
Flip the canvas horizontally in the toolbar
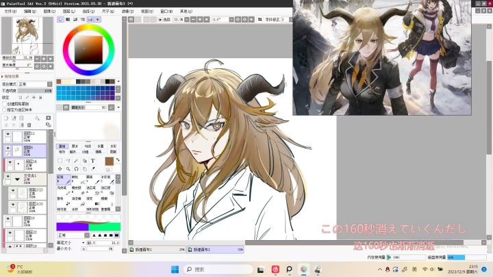(x=260, y=19)
